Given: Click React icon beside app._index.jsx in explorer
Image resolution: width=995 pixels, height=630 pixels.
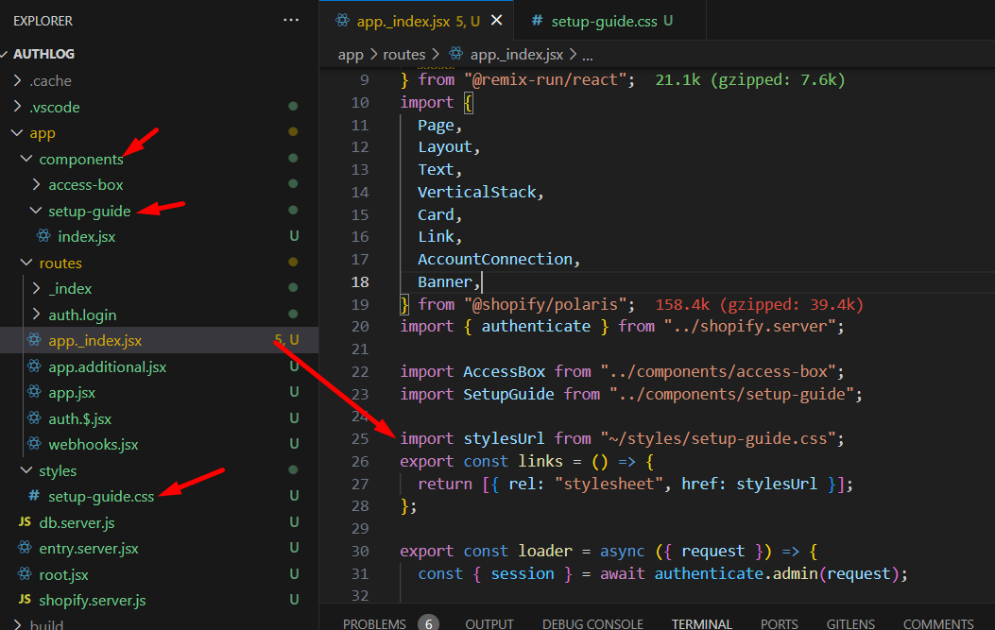Looking at the screenshot, I should 34,340.
